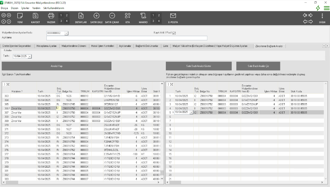Click the left grid vertical scrollbar thumb

(162, 173)
